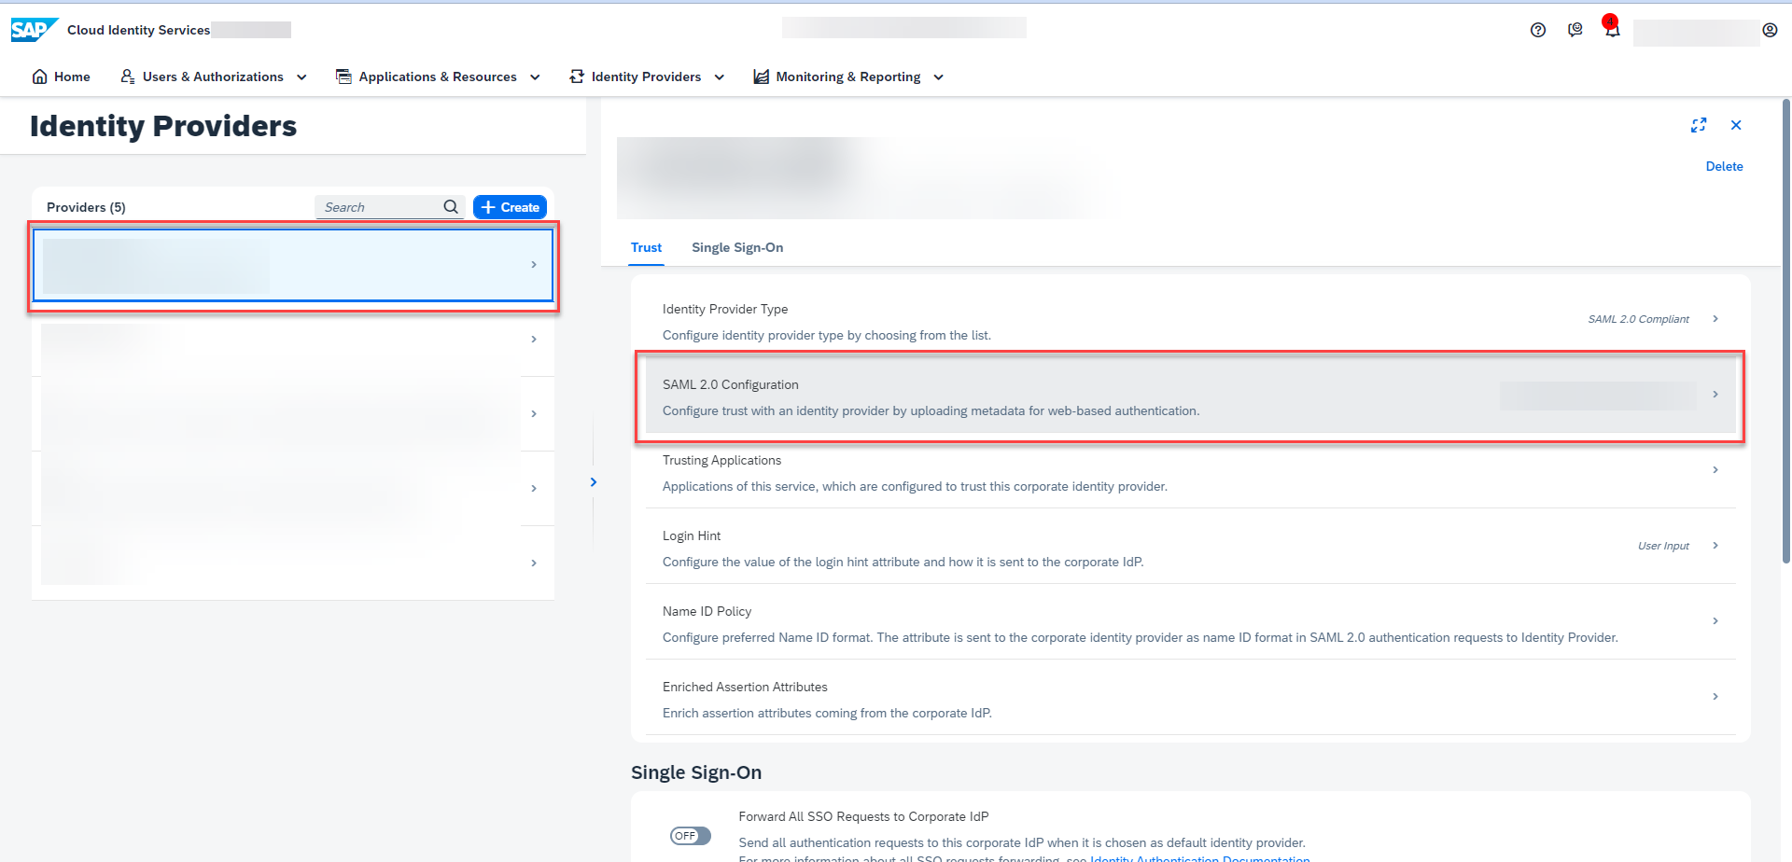Open Identity Provider Type setting
1792x862 pixels.
pos(1191,320)
